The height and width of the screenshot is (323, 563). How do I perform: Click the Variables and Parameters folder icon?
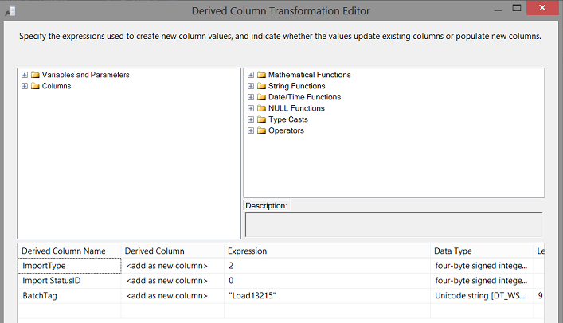35,75
